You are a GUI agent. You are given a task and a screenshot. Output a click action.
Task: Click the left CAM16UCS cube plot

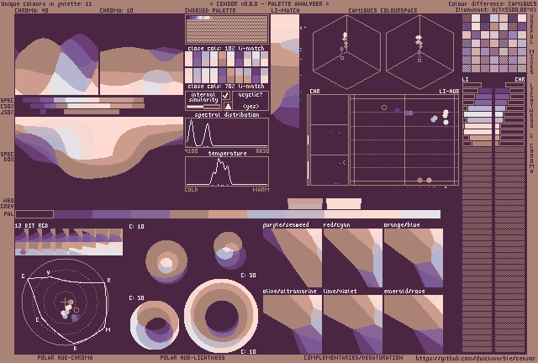click(x=346, y=52)
